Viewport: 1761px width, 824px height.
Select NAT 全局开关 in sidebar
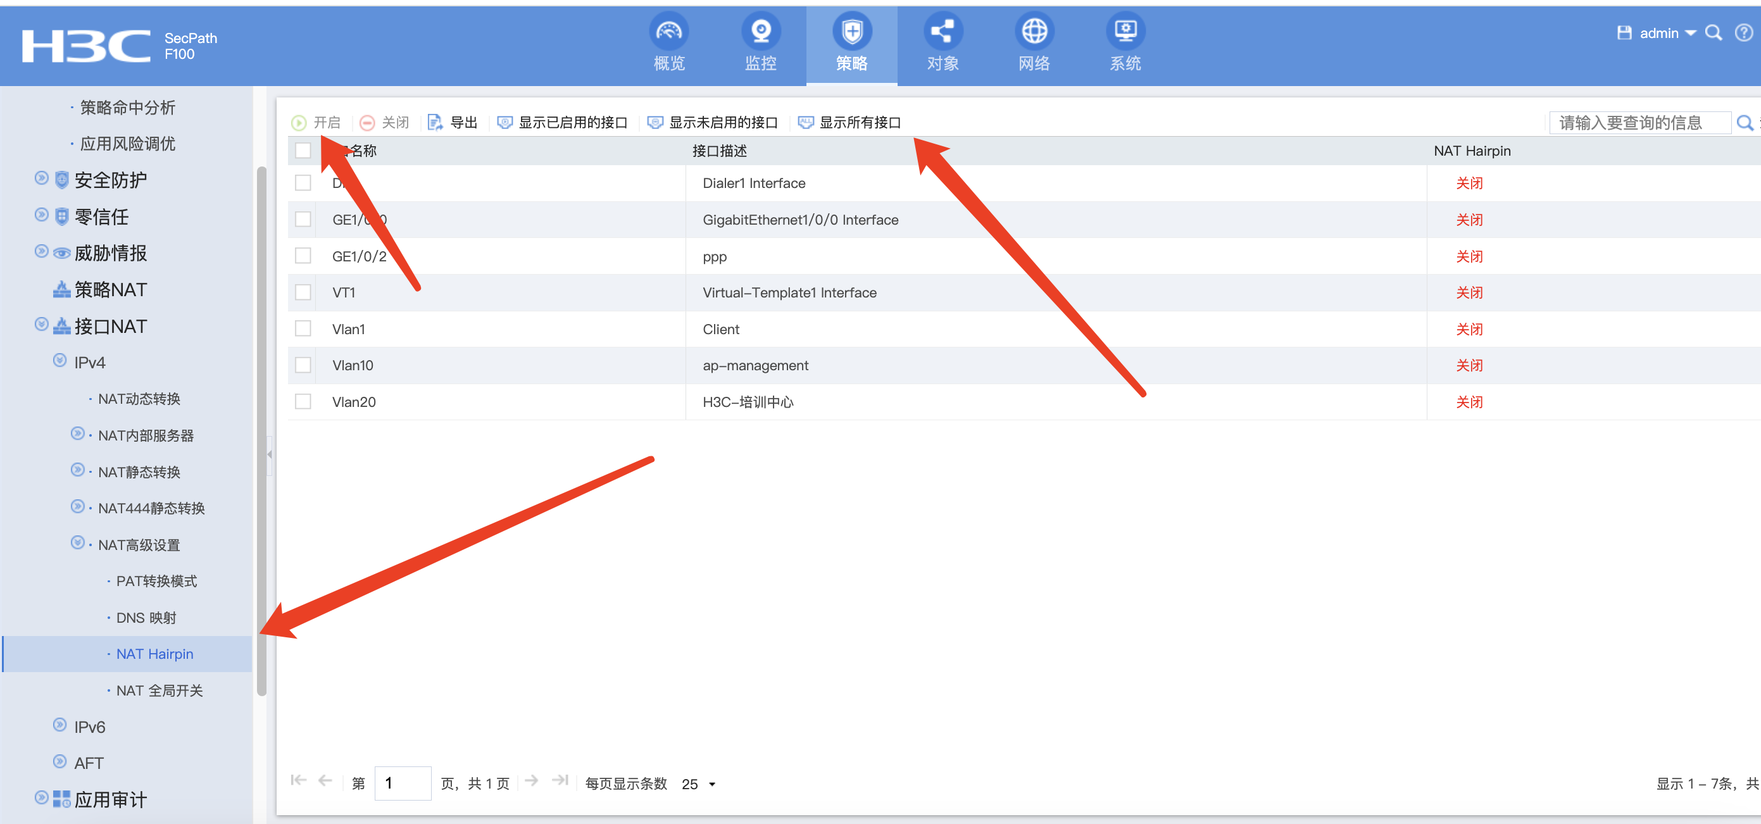click(159, 690)
